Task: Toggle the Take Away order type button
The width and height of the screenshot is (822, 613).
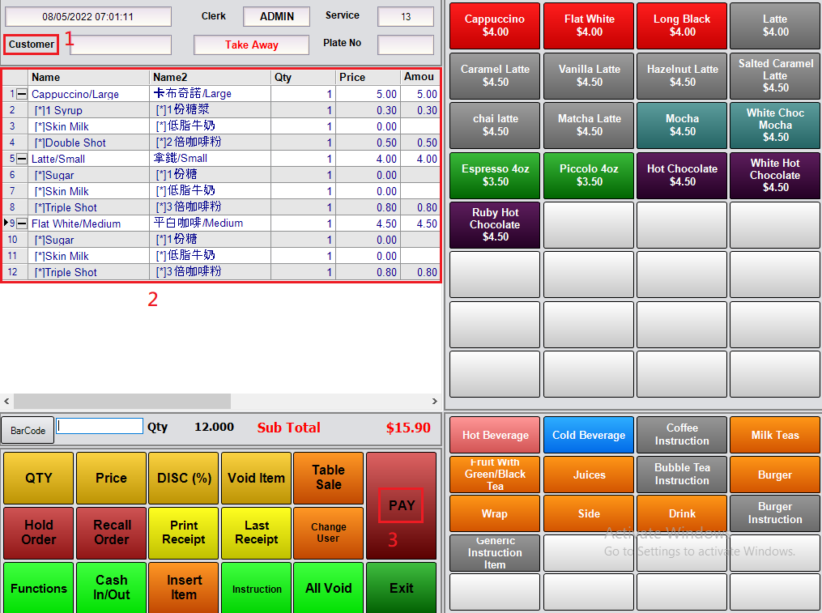Action: (251, 45)
